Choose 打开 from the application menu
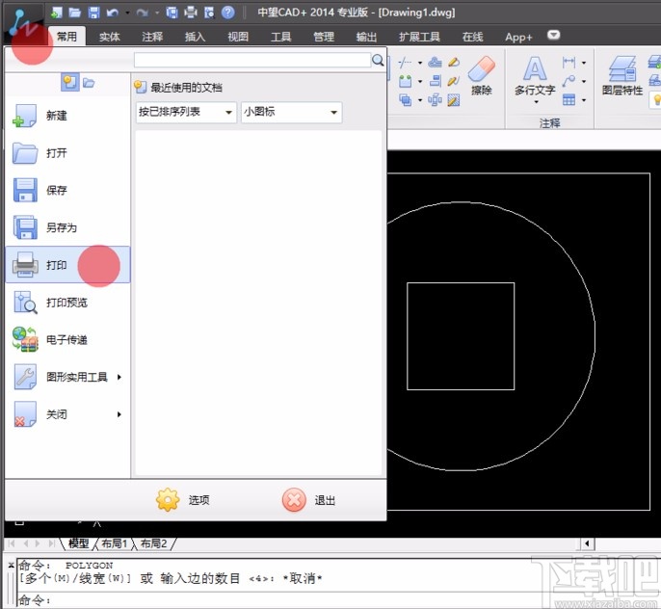 67,153
